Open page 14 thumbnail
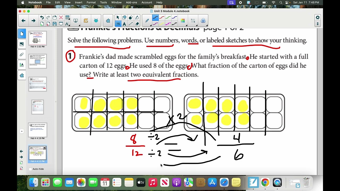The height and width of the screenshot is (191, 340). tap(37, 38)
